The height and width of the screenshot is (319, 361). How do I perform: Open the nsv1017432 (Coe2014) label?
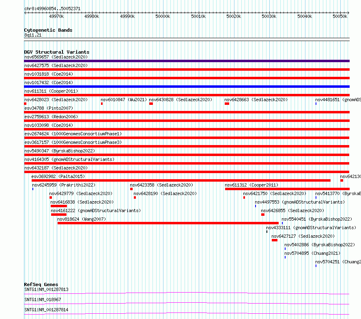(x=49, y=82)
